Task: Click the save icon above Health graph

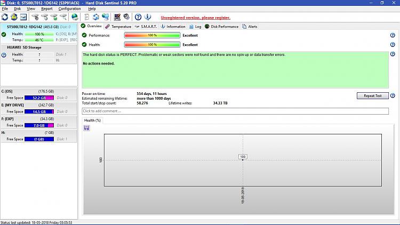Action: (x=86, y=128)
